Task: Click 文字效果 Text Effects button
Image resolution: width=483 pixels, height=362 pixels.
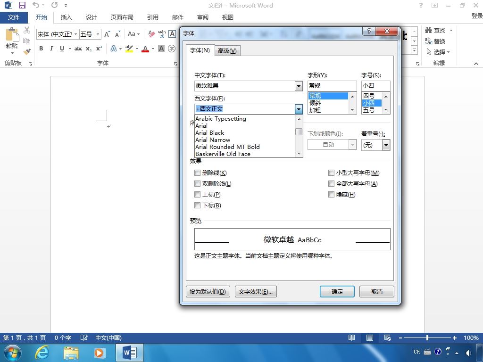Action: pos(256,291)
